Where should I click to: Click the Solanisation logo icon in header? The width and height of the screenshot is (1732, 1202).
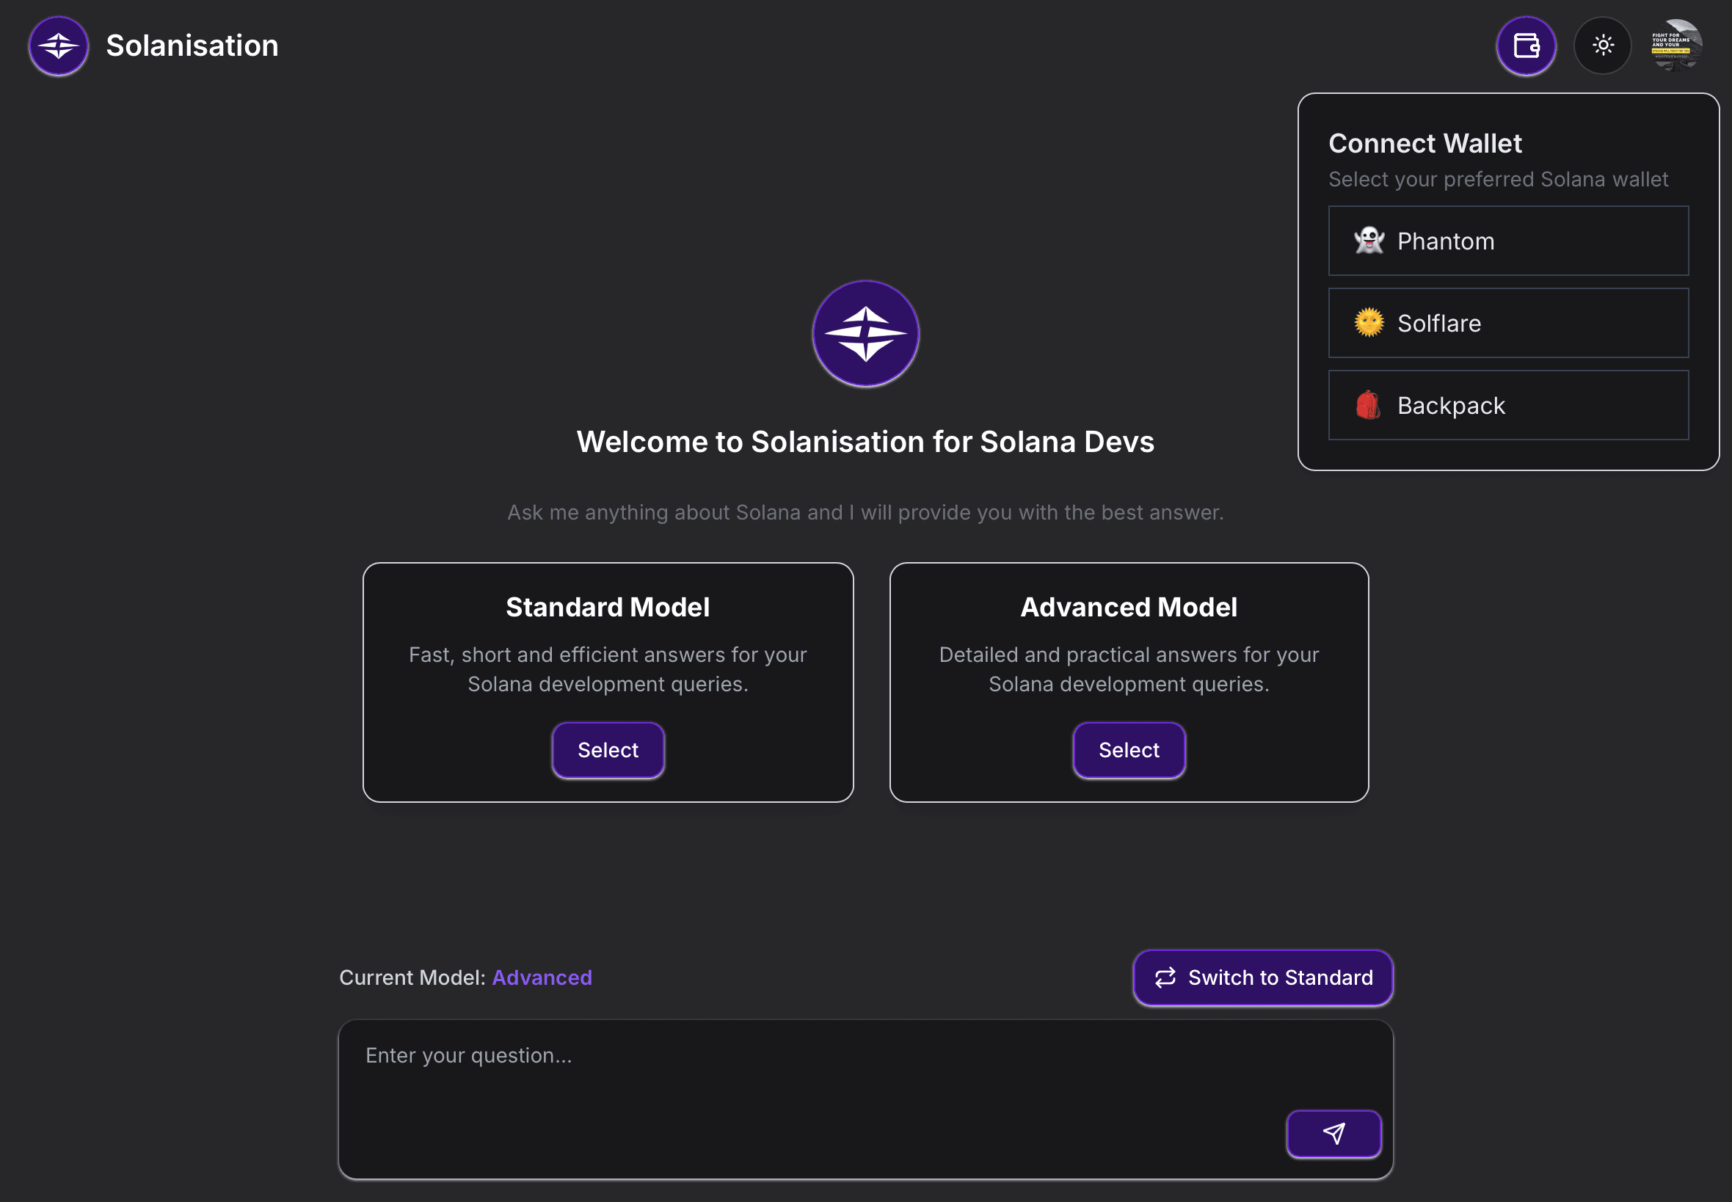click(x=59, y=46)
